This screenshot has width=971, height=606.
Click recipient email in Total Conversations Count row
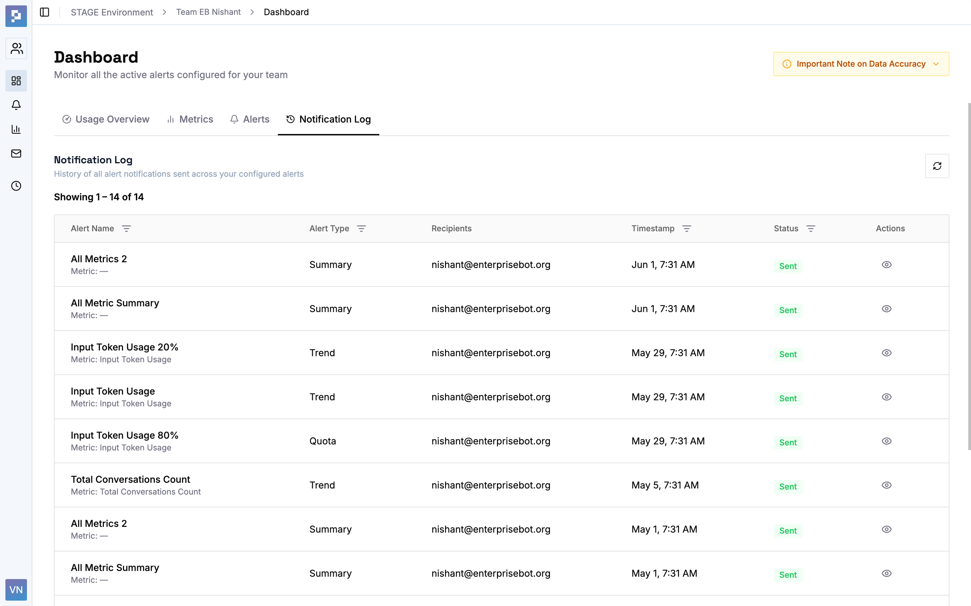click(x=491, y=485)
